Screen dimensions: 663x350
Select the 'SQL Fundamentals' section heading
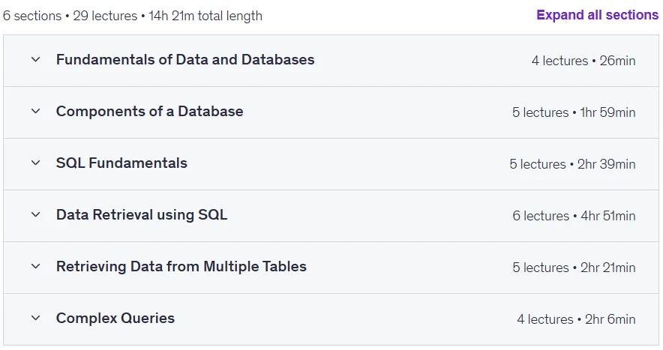[121, 163]
